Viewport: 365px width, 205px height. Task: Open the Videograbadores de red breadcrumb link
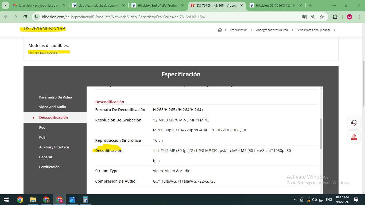(x=271, y=30)
